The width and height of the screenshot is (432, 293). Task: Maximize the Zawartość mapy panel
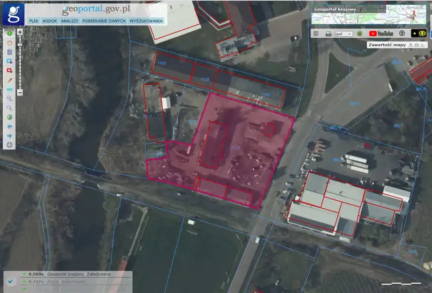(416, 45)
